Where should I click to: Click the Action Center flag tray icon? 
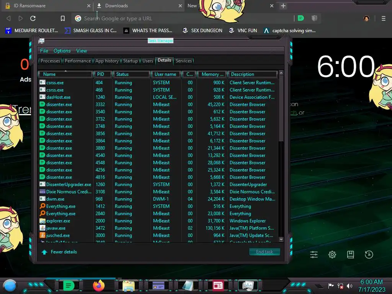(331, 286)
